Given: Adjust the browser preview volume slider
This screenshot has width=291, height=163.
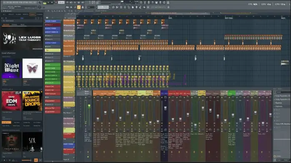Looking at the screenshot, I should tap(26, 160).
